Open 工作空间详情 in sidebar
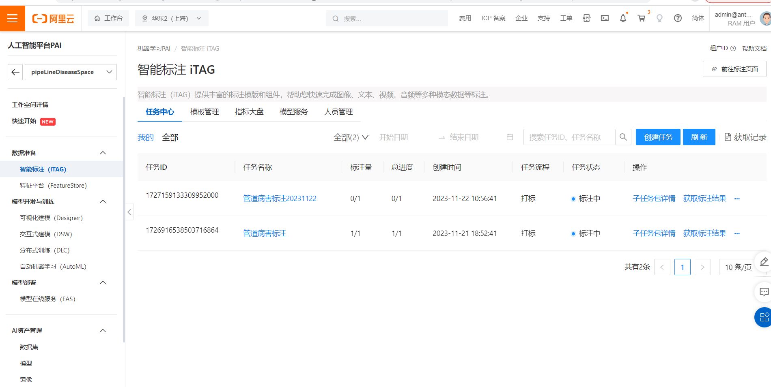771x387 pixels. (x=30, y=105)
